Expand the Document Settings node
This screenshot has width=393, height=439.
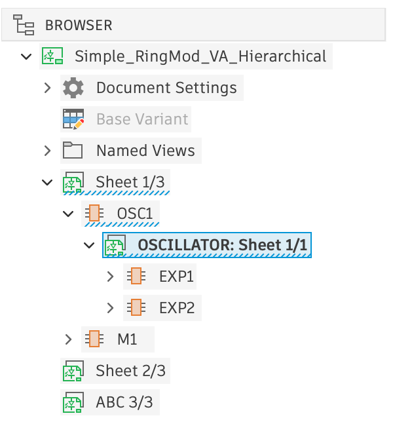(48, 88)
